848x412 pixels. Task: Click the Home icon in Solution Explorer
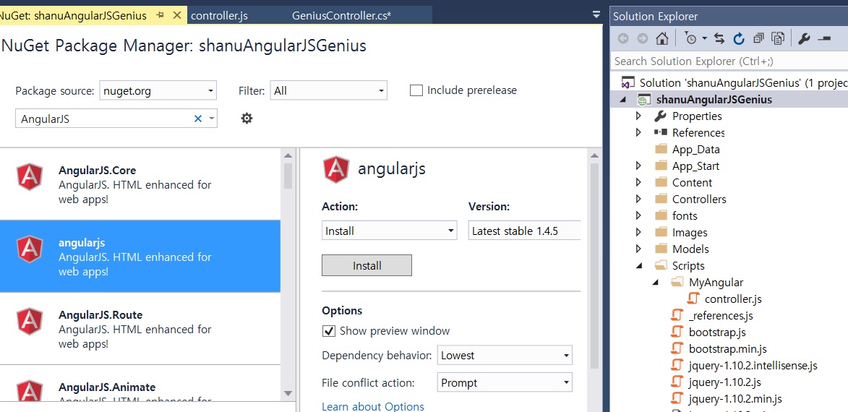pyautogui.click(x=661, y=38)
